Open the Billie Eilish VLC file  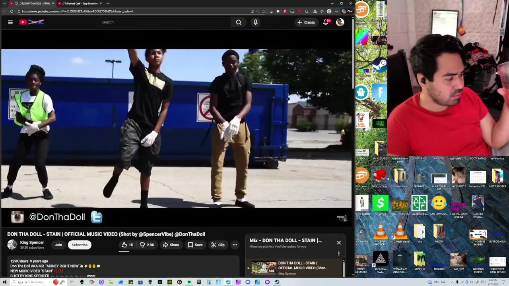pos(381,234)
